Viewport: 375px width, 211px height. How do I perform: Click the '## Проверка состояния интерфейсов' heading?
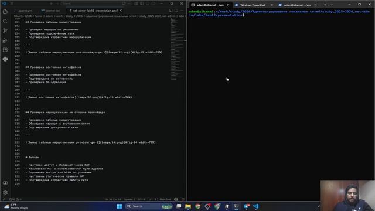tap(53, 67)
